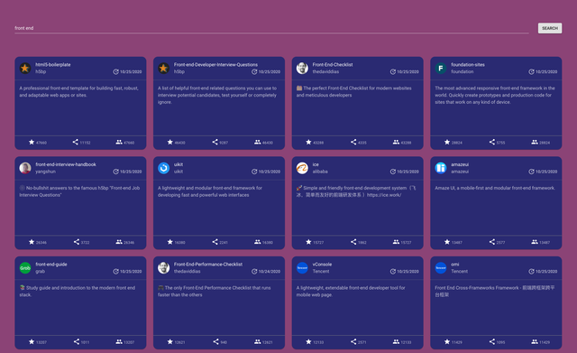Screen dimensions: 577x353
Task: Click the share icon on ice card
Action: 353,242
